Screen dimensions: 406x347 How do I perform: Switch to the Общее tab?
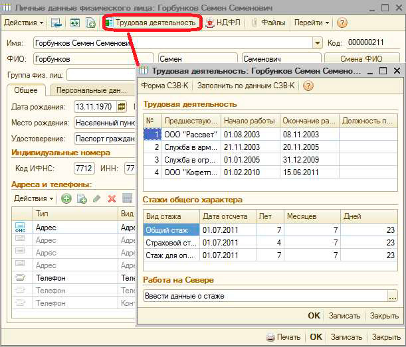click(26, 90)
